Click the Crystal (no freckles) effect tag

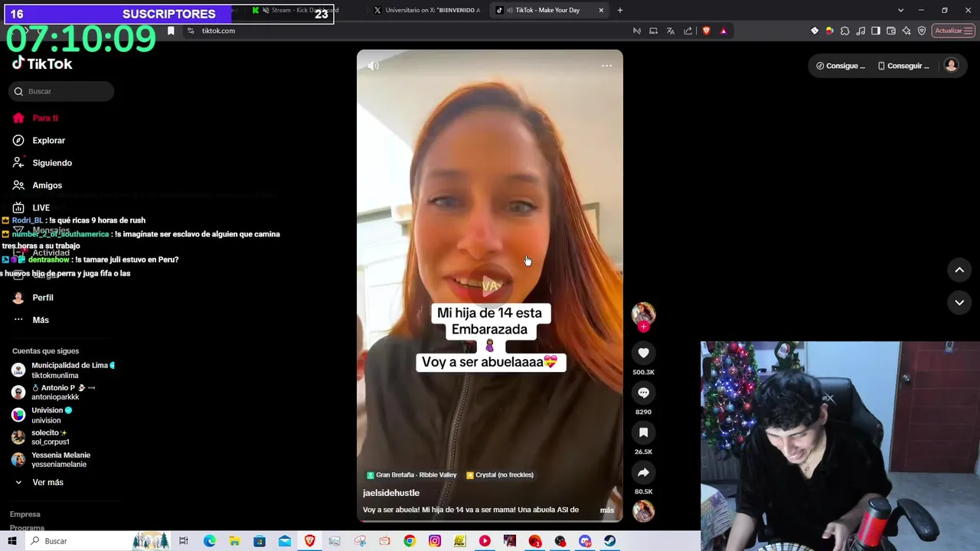(x=500, y=474)
